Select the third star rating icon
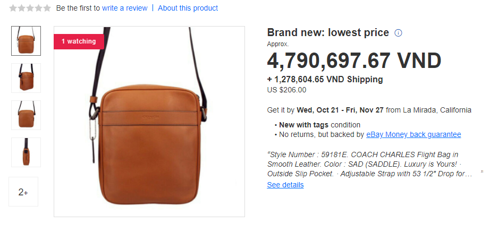This screenshot has height=232, width=498. (x=30, y=8)
